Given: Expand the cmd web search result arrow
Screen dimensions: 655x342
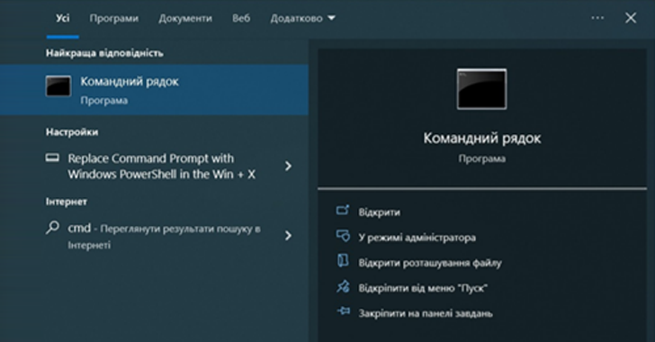Looking at the screenshot, I should (x=288, y=236).
